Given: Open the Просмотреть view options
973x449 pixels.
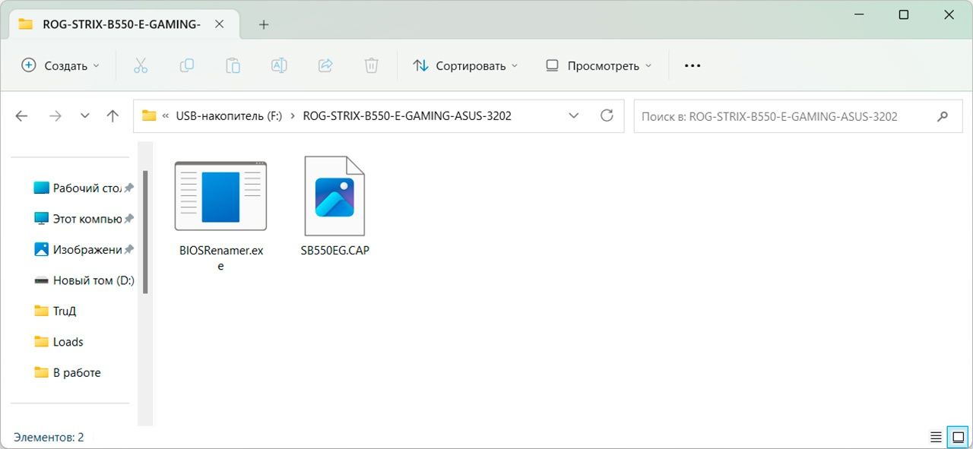Looking at the screenshot, I should click(599, 66).
